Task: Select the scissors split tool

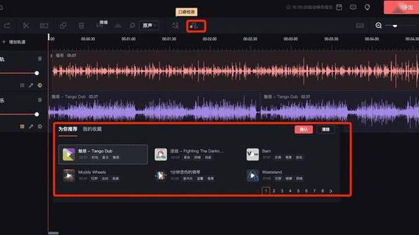Action: click(26, 26)
